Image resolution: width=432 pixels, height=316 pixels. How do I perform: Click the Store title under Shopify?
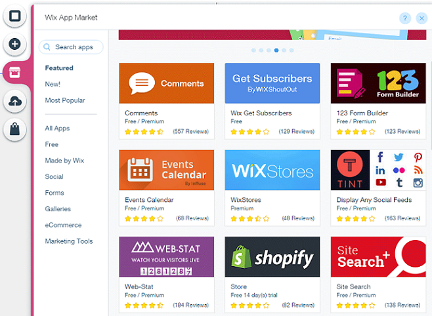[238, 286]
